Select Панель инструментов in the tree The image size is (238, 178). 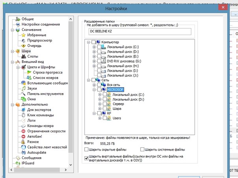coord(45,94)
